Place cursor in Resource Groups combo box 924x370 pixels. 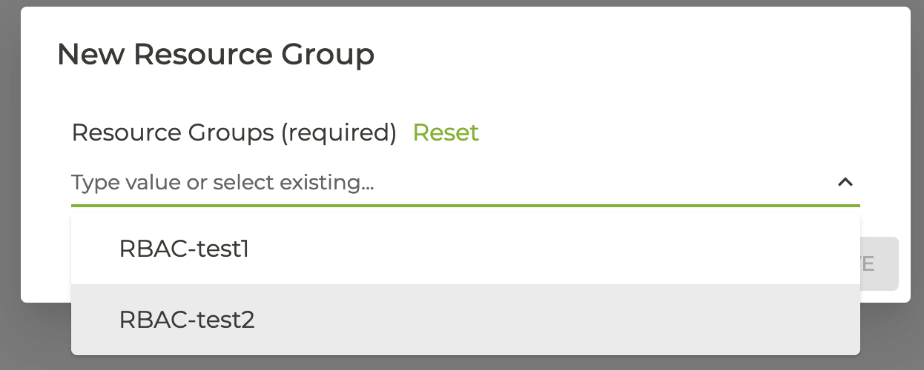pos(445,182)
